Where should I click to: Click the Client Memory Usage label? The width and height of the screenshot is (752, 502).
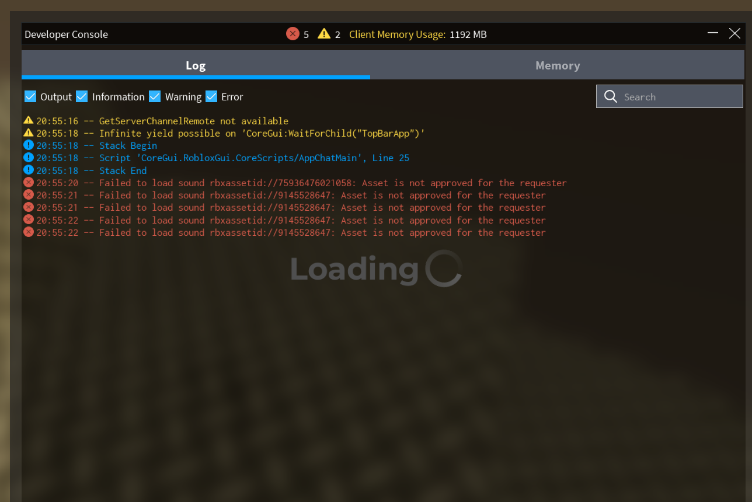[x=396, y=34]
